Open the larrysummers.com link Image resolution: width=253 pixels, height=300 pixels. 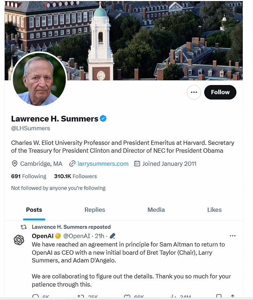(x=103, y=164)
